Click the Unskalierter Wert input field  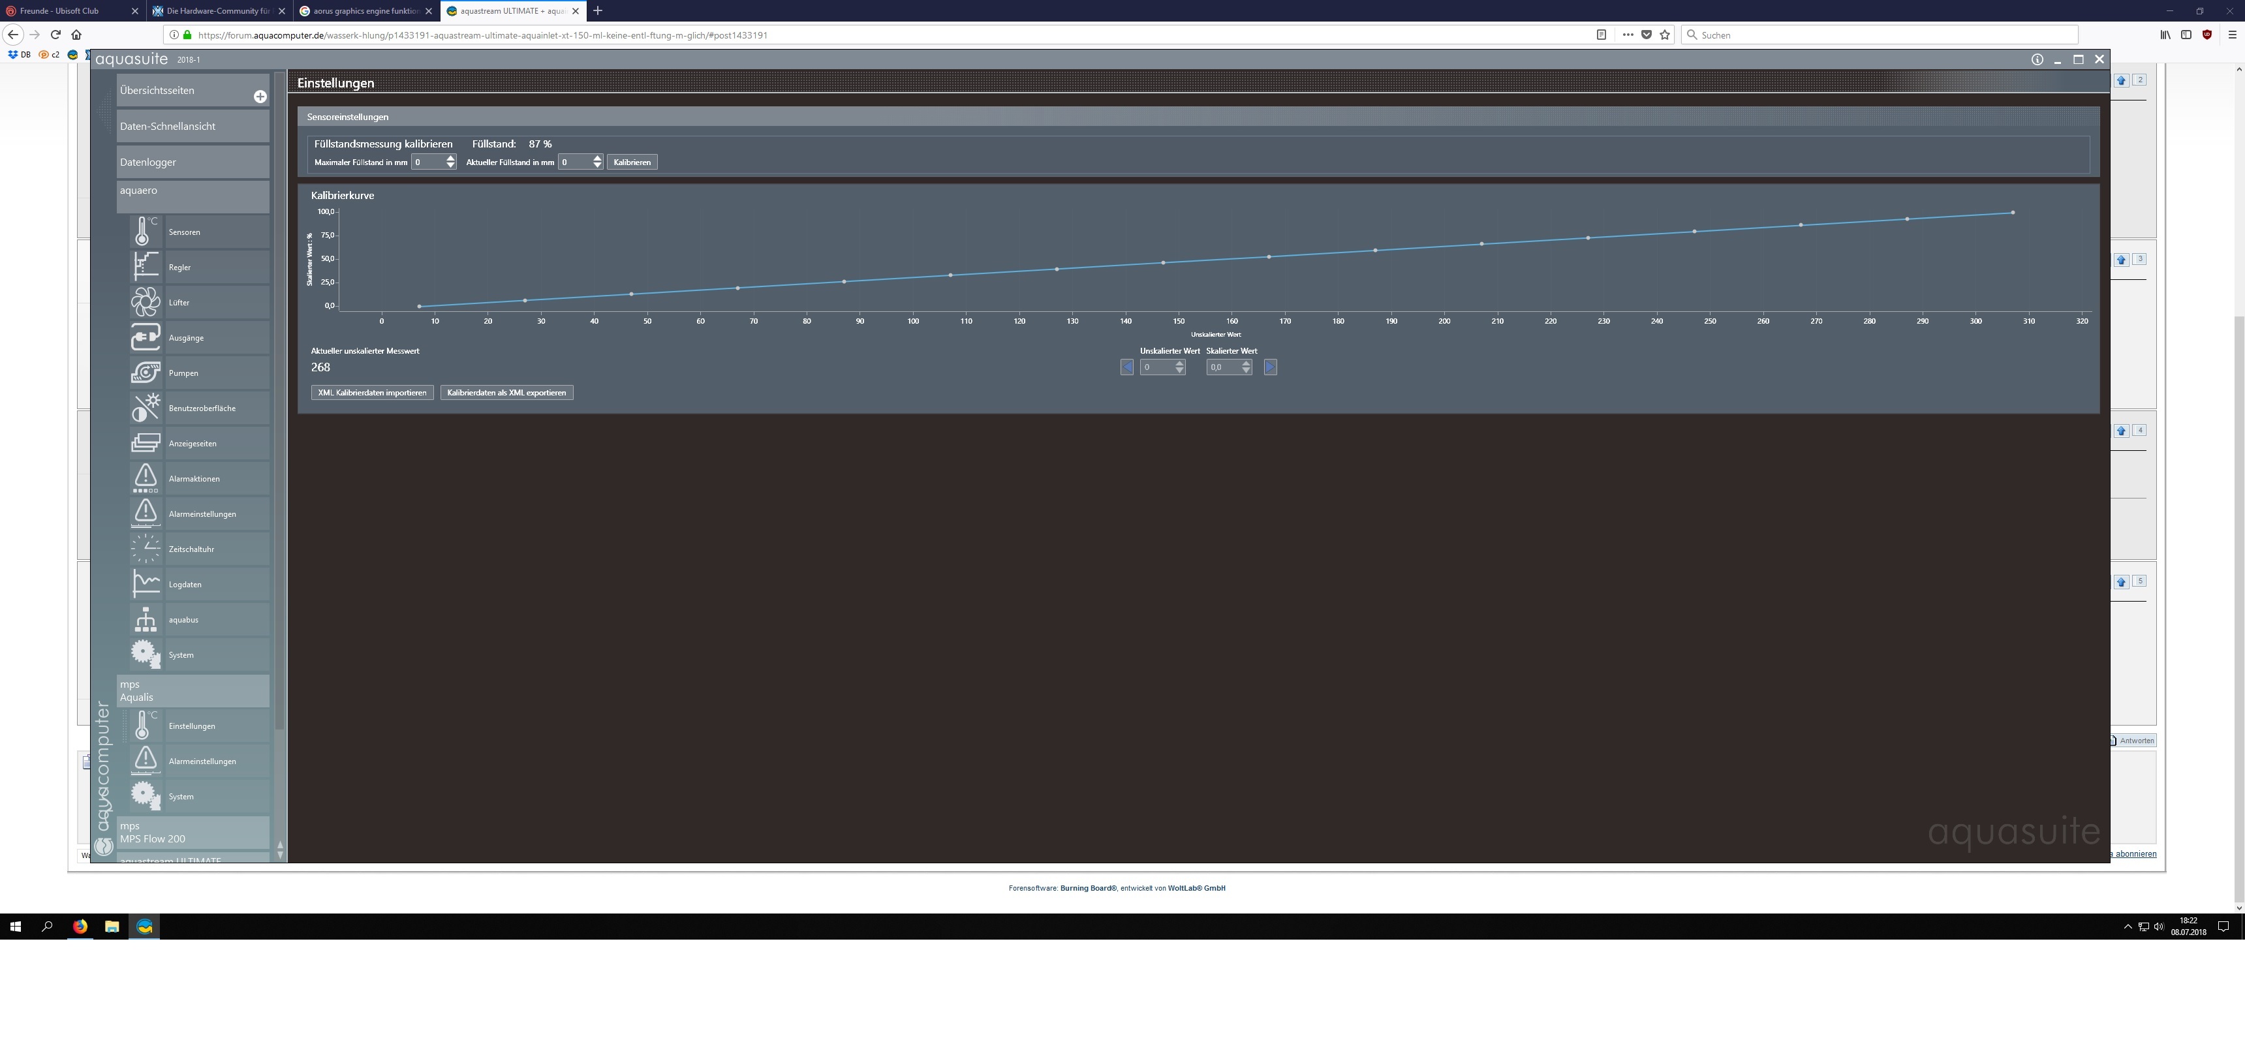tap(1156, 368)
